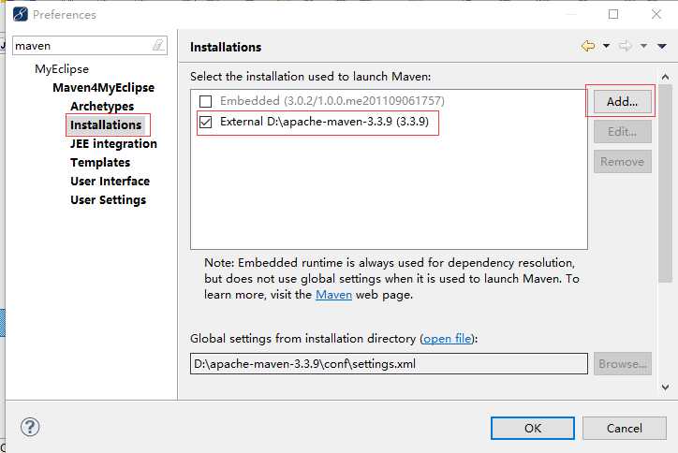Screen dimensions: 678x453
Task: Click the Browse... settings button
Action: coord(622,364)
